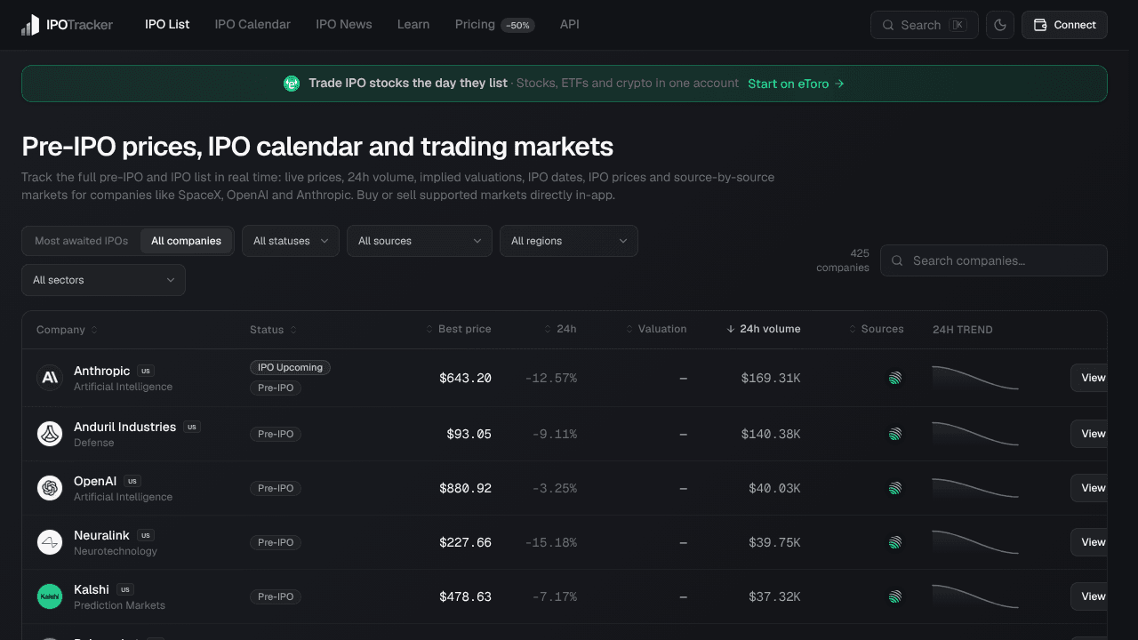Image resolution: width=1138 pixels, height=640 pixels.
Task: Click OpenAI's source icon
Action: coord(895,488)
